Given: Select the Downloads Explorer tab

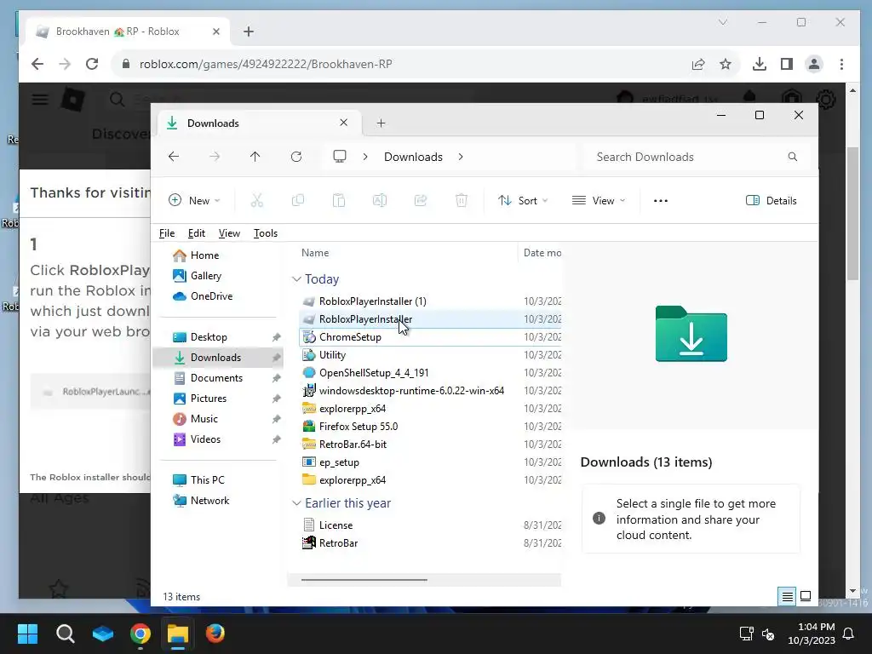Looking at the screenshot, I should pyautogui.click(x=257, y=123).
